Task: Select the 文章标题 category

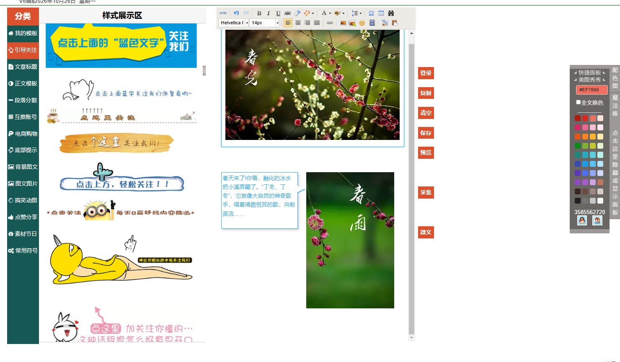Action: pos(23,67)
